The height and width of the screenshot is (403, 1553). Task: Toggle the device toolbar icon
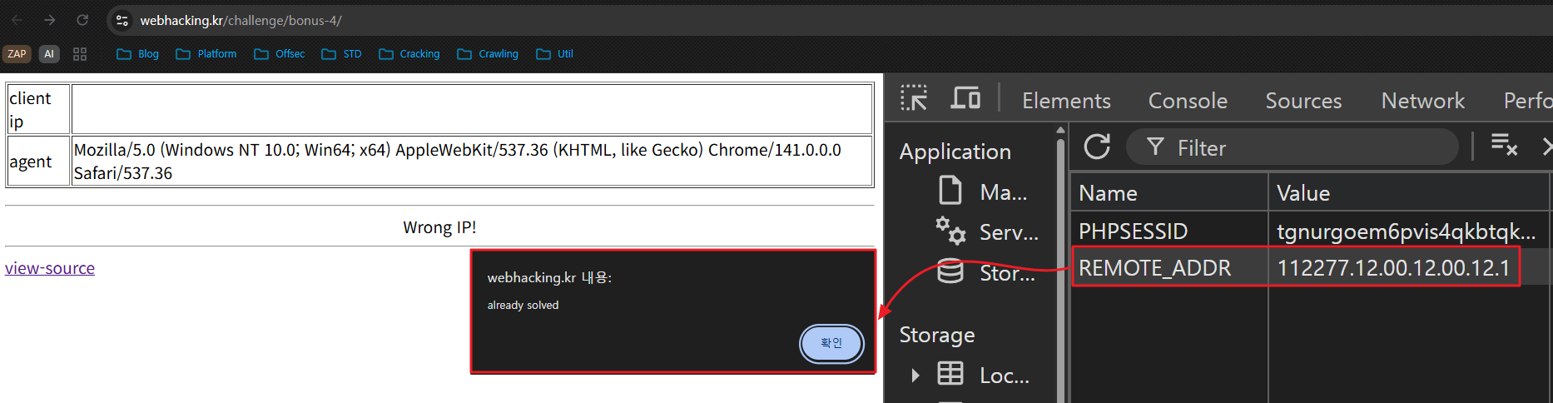[x=965, y=99]
